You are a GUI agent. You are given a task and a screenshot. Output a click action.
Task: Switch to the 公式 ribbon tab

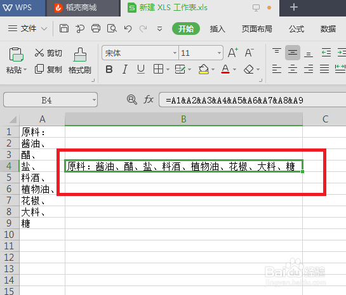(296, 29)
